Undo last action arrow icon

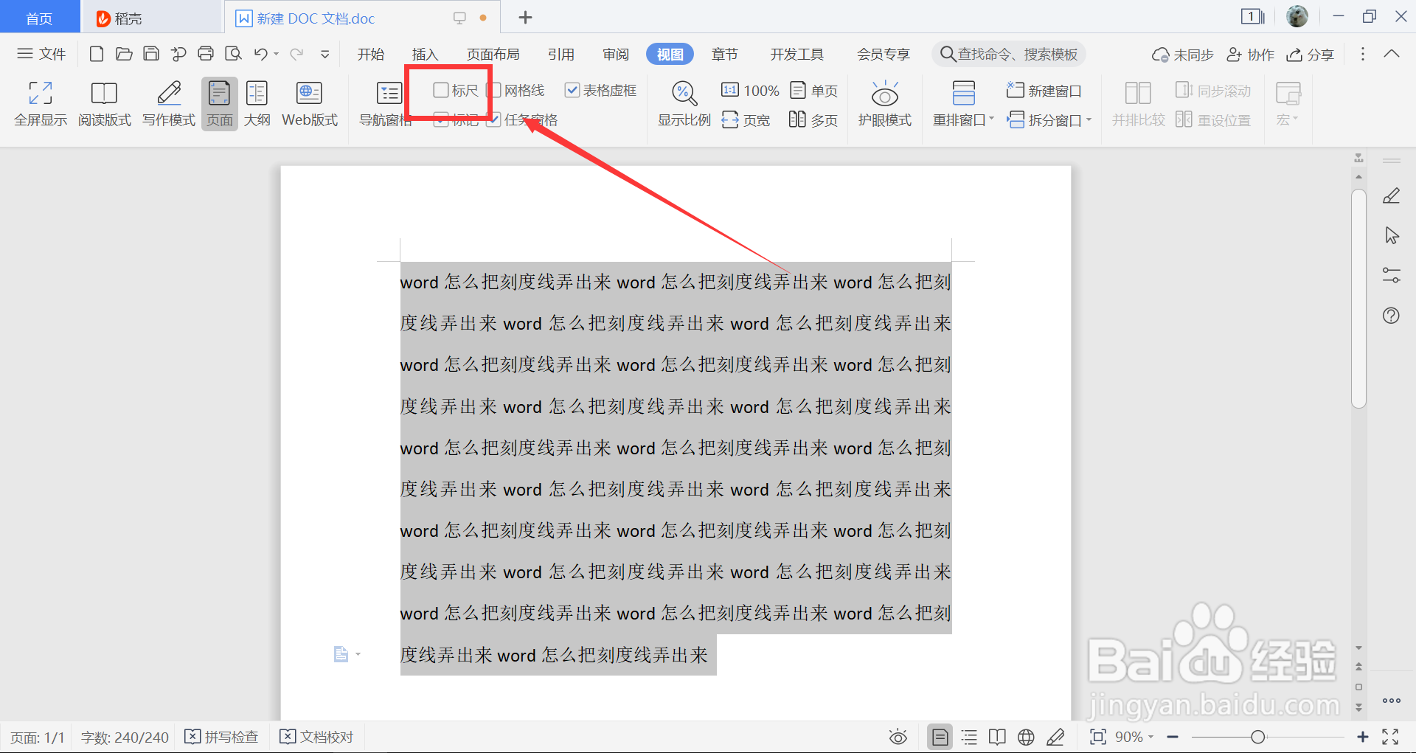[260, 54]
